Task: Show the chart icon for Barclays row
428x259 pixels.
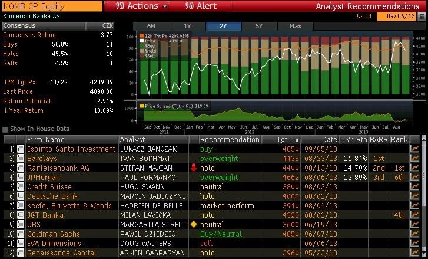Action: point(414,158)
